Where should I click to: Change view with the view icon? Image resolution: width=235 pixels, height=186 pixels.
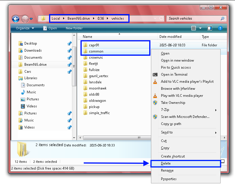(x=194, y=28)
